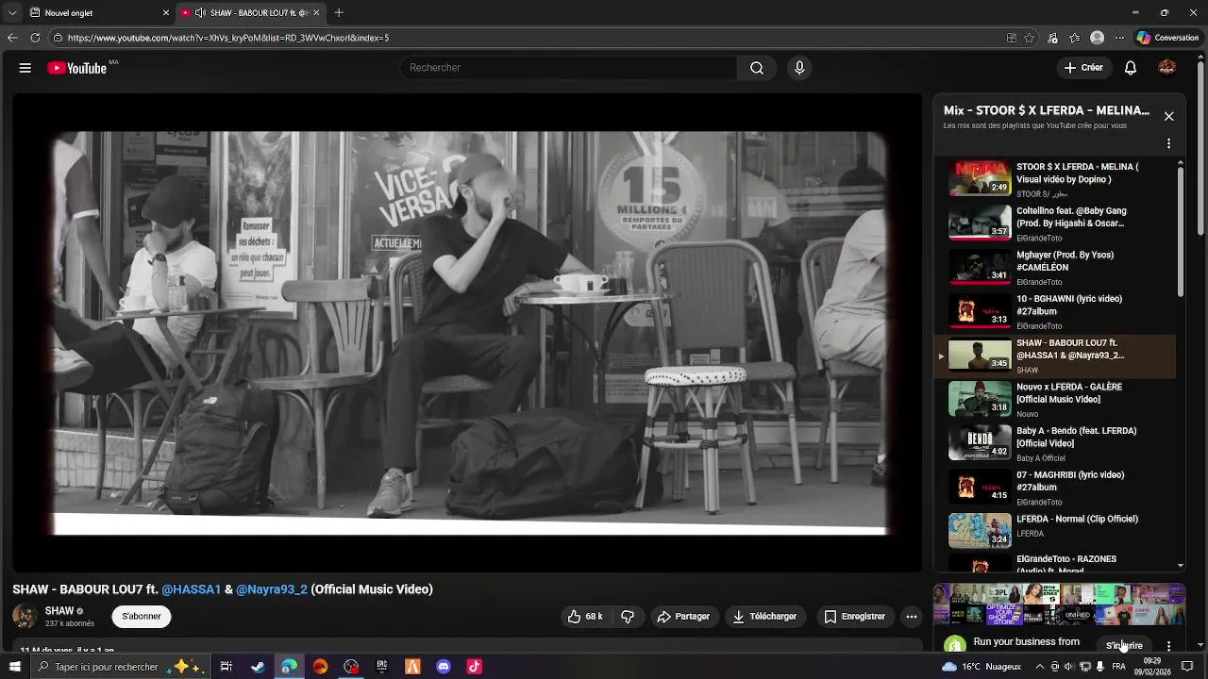Image resolution: width=1208 pixels, height=679 pixels.
Task: Click the video player frame
Action: pos(467,333)
